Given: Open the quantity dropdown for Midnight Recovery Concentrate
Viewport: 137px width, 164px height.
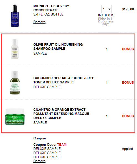Looking at the screenshot, I should coord(106,9).
